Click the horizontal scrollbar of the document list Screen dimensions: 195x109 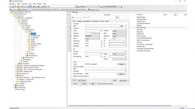click(x=120, y=106)
